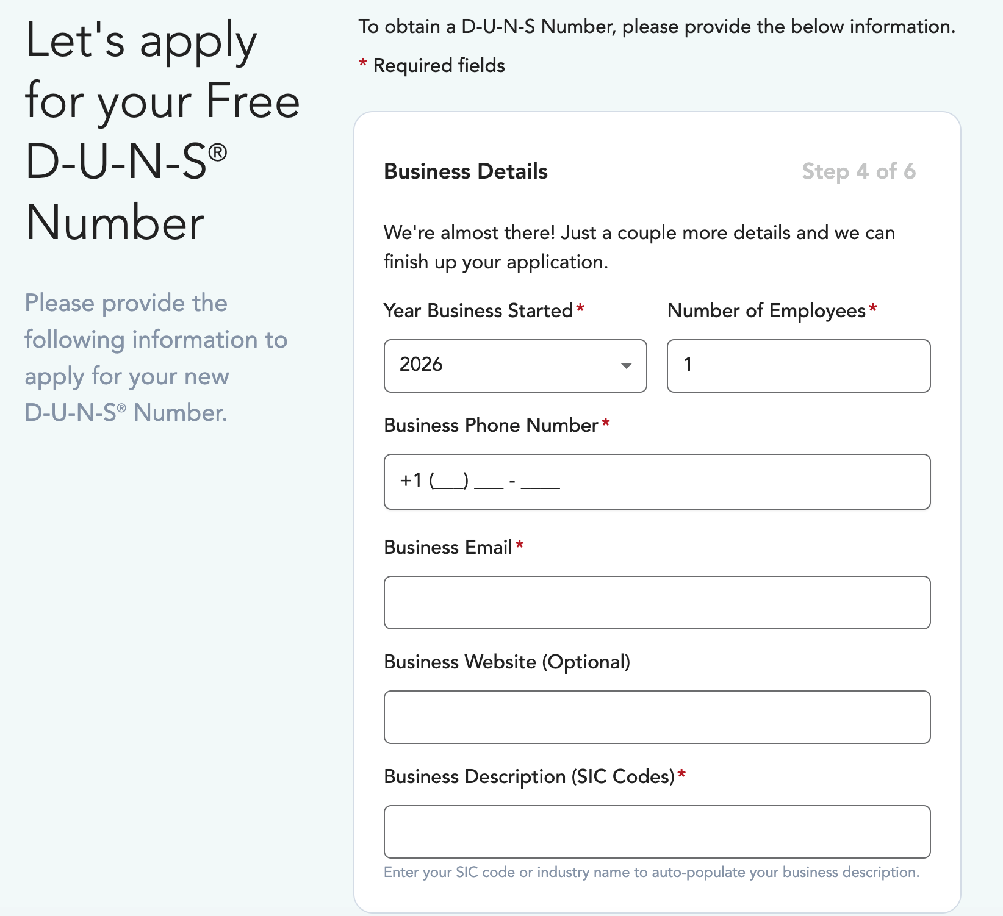
Task: Click the Step 4 of 6 indicator
Action: (858, 171)
